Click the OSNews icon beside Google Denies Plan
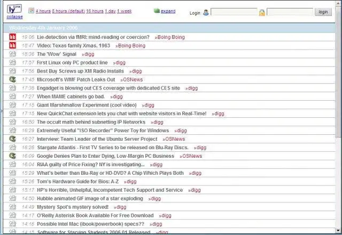Viewport: 342px width, 235px height. [13, 156]
